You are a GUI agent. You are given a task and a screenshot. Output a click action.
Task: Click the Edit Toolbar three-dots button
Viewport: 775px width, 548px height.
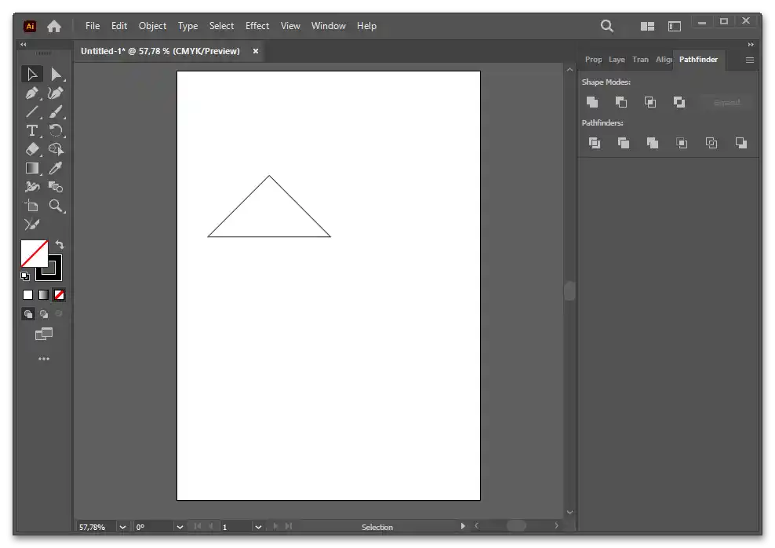coord(44,359)
